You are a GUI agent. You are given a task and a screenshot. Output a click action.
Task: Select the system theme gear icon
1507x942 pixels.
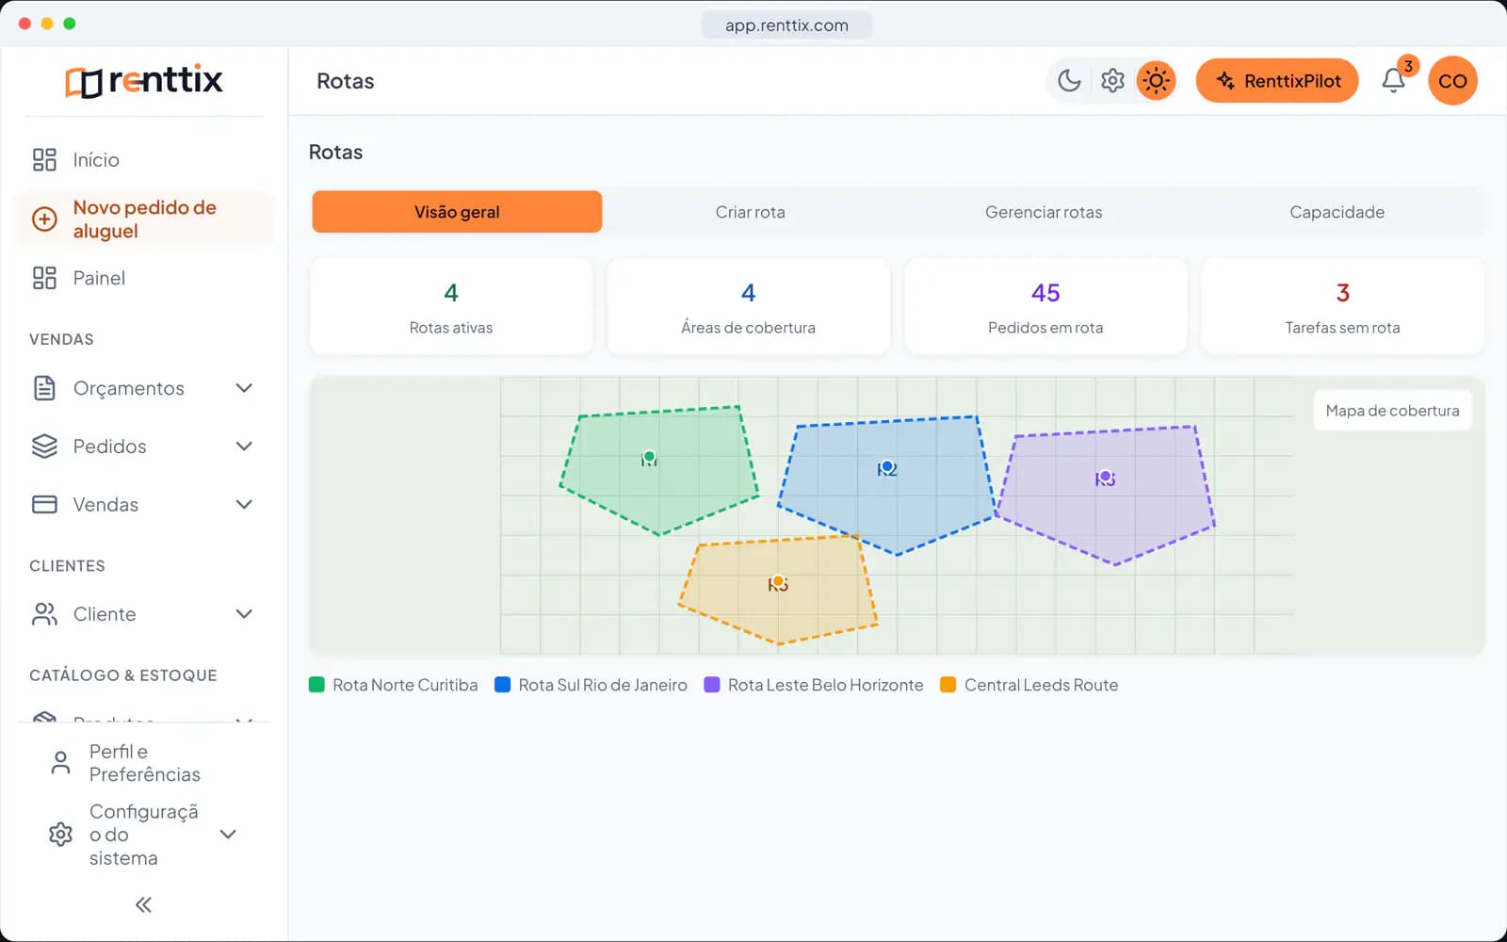pyautogui.click(x=1112, y=81)
